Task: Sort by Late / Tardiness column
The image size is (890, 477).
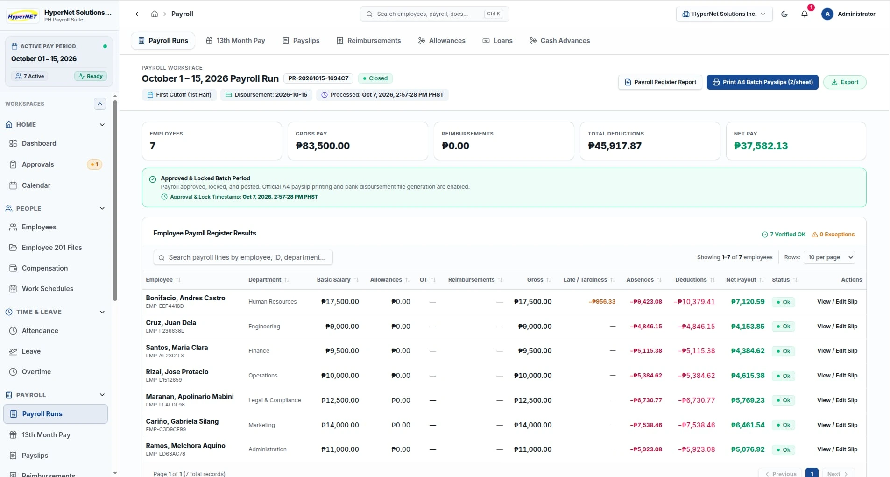Action: coord(589,280)
